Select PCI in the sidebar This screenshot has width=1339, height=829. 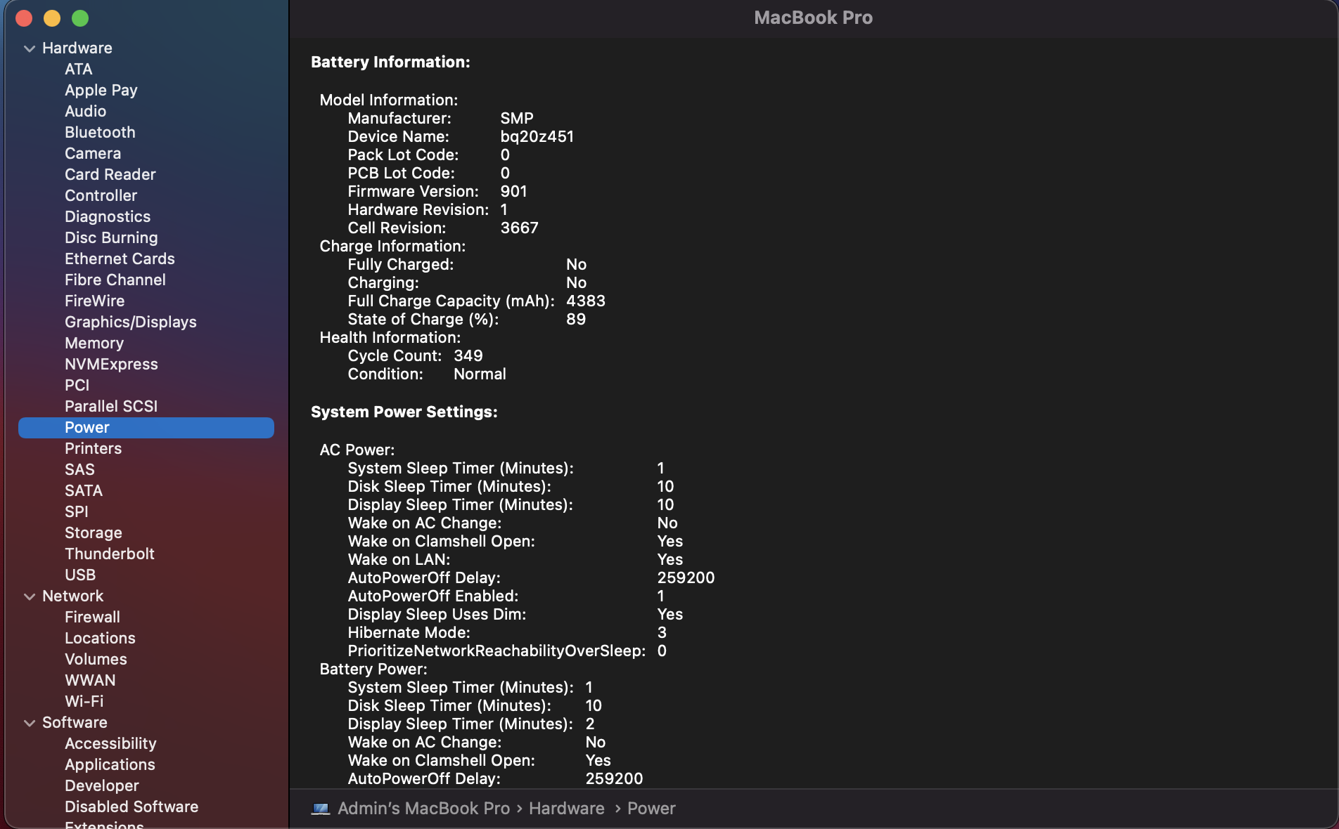(77, 385)
